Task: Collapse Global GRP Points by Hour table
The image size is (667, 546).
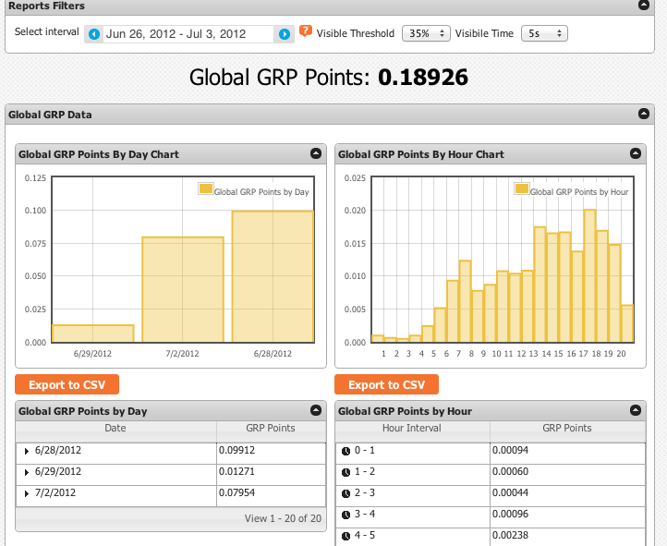Action: click(635, 411)
